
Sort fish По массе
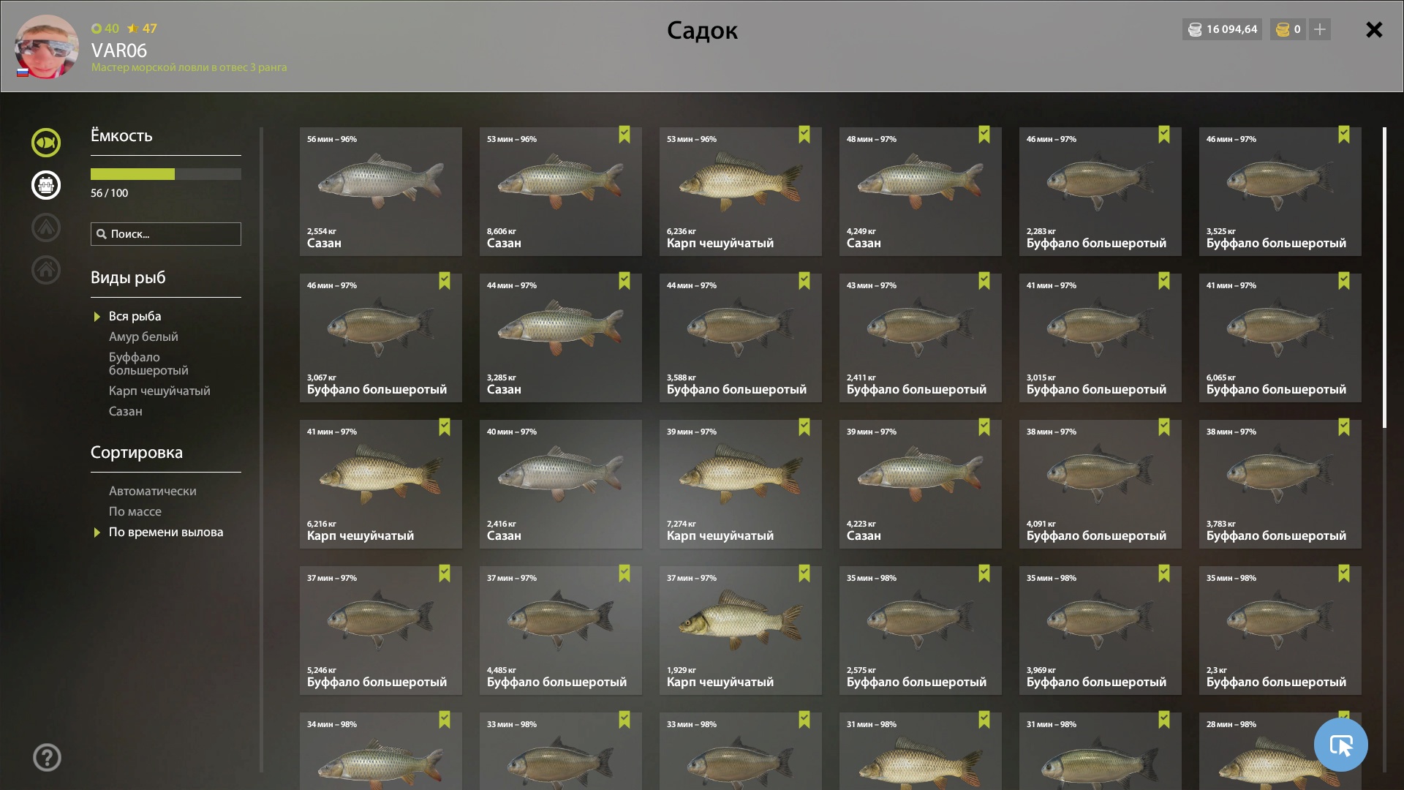click(135, 511)
